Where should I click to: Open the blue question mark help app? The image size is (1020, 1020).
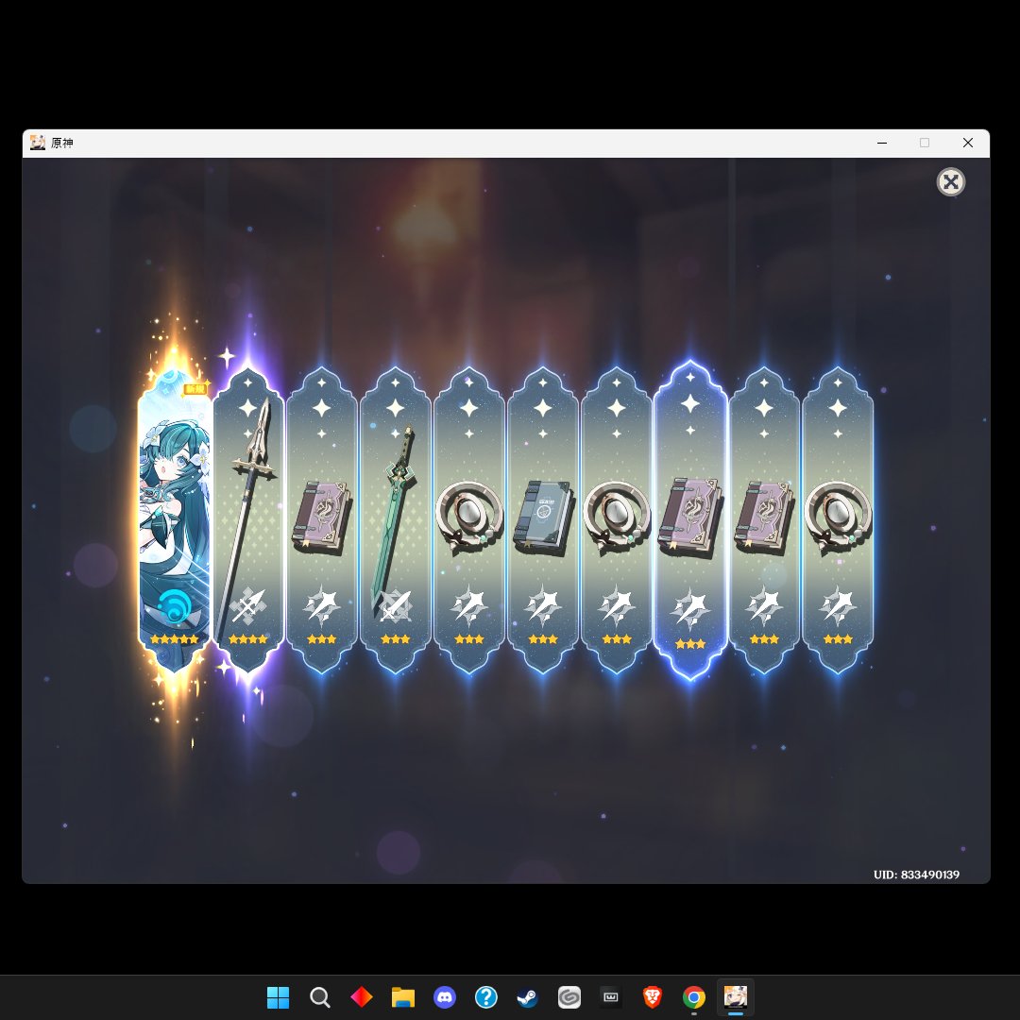point(486,997)
